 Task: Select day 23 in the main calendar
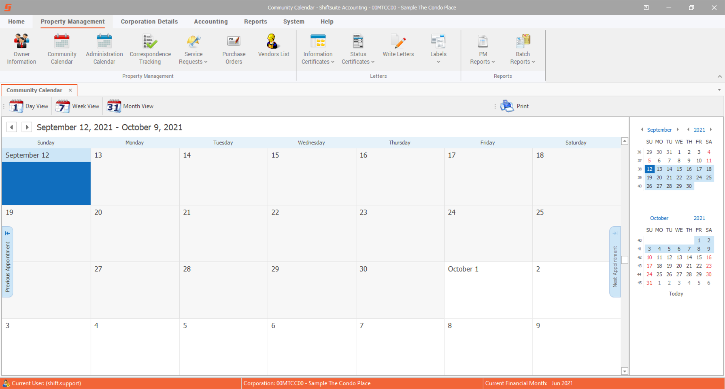coord(400,233)
